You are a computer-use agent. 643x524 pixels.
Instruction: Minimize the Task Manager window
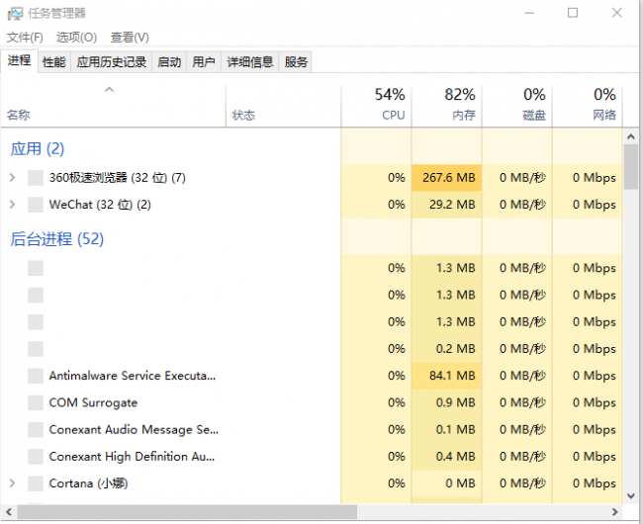tap(529, 13)
